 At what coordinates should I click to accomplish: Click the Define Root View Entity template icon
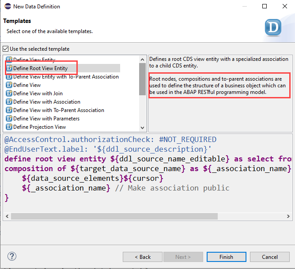coord(9,68)
